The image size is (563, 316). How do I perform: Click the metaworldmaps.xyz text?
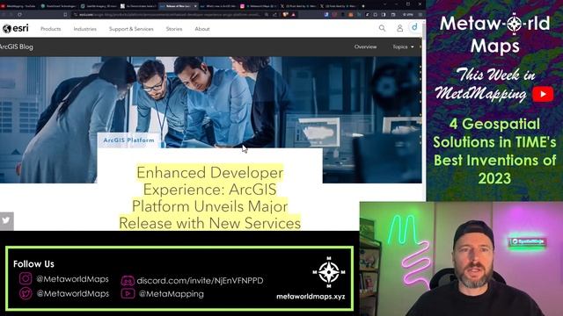click(311, 297)
